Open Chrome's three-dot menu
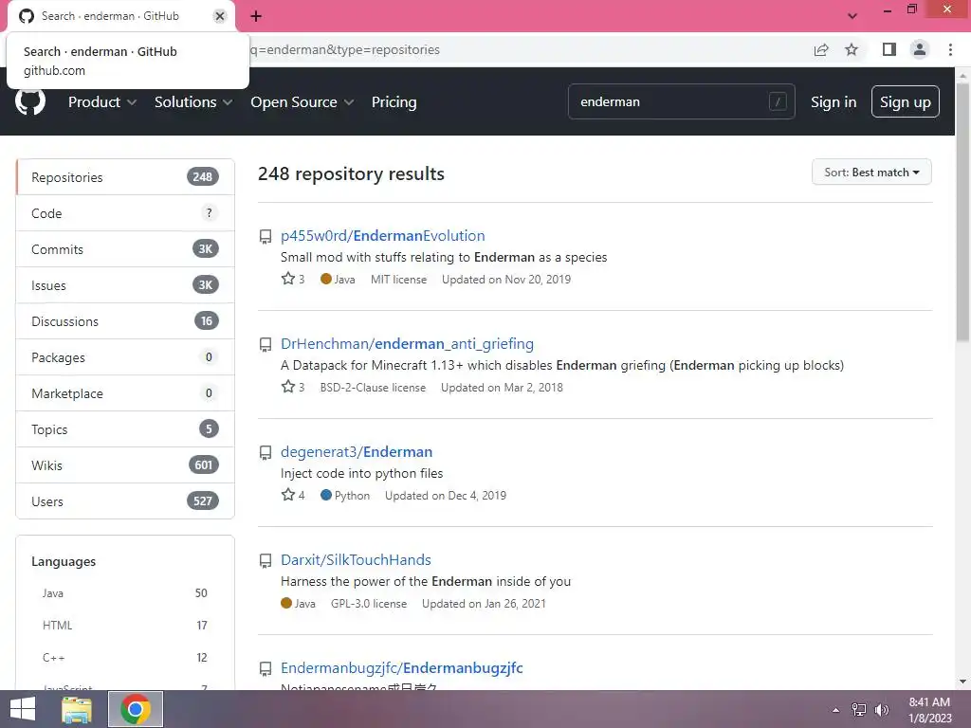The image size is (971, 728). 950,49
